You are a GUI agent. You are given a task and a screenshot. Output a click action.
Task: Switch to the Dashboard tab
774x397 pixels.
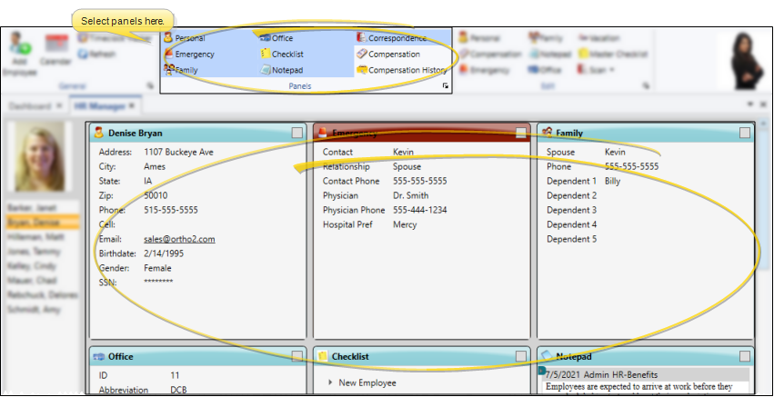[30, 106]
